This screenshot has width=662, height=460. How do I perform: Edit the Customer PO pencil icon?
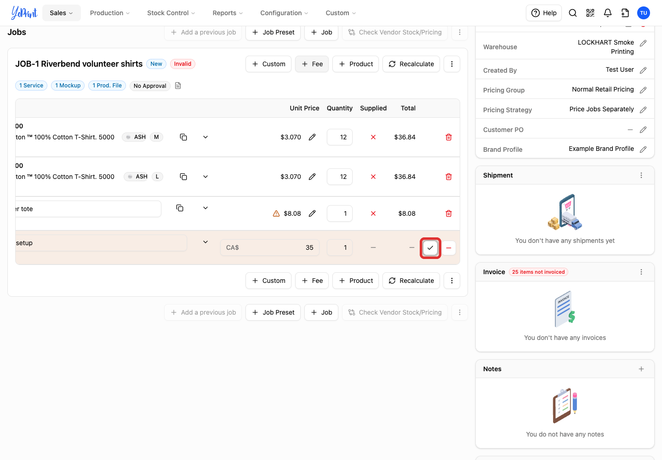coord(643,130)
